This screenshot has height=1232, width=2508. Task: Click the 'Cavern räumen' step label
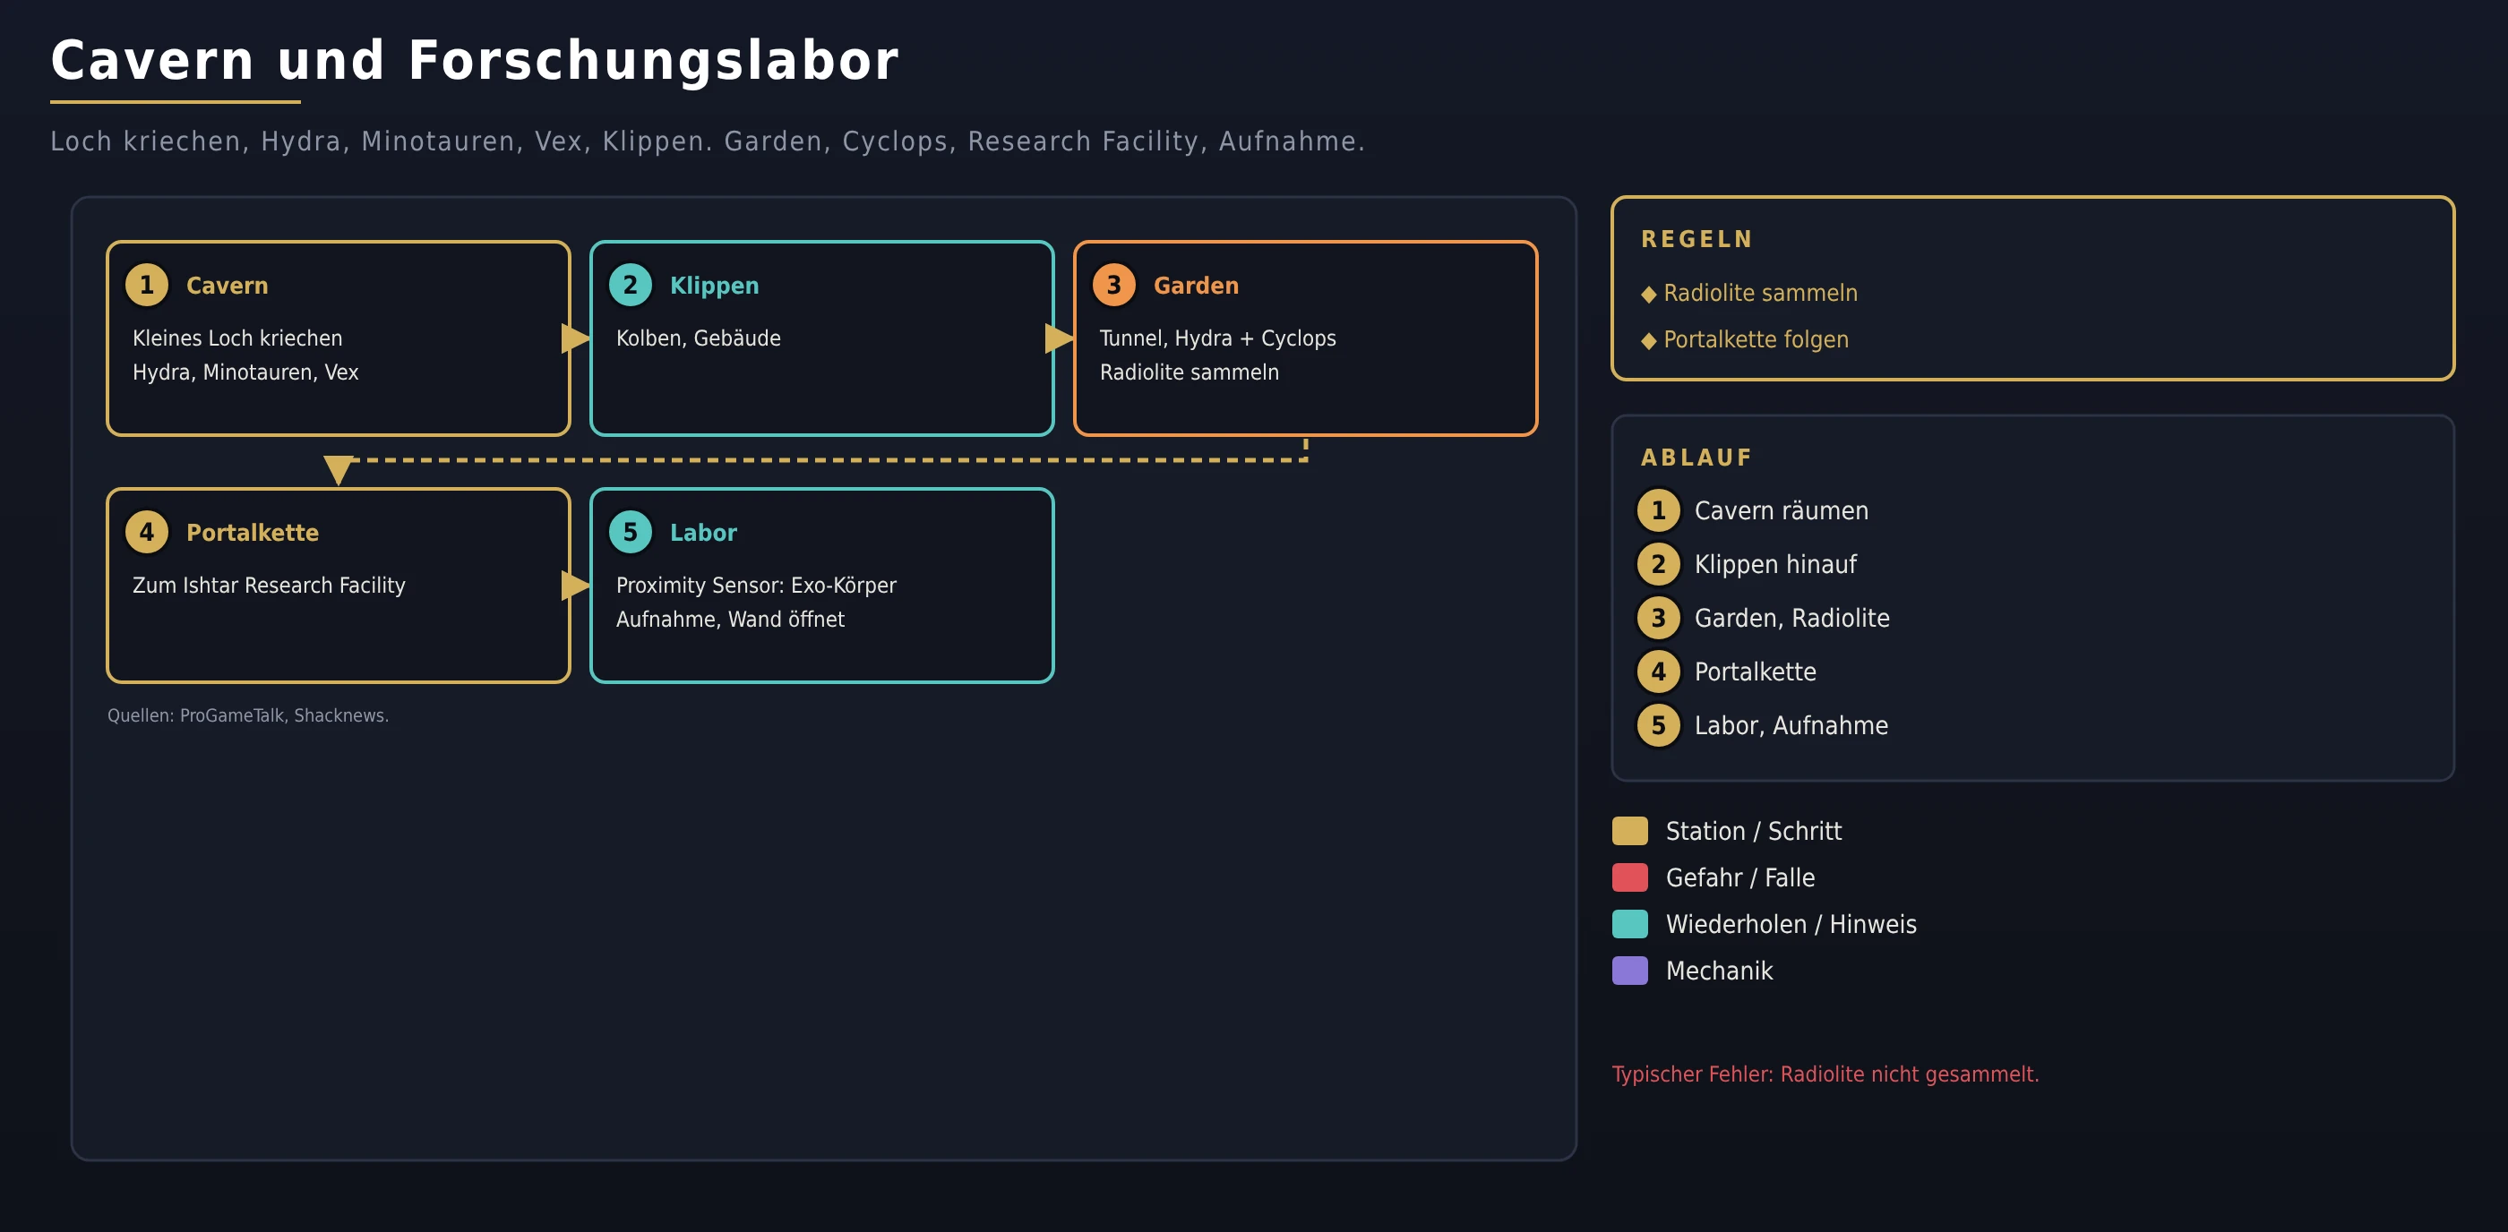pos(1781,511)
